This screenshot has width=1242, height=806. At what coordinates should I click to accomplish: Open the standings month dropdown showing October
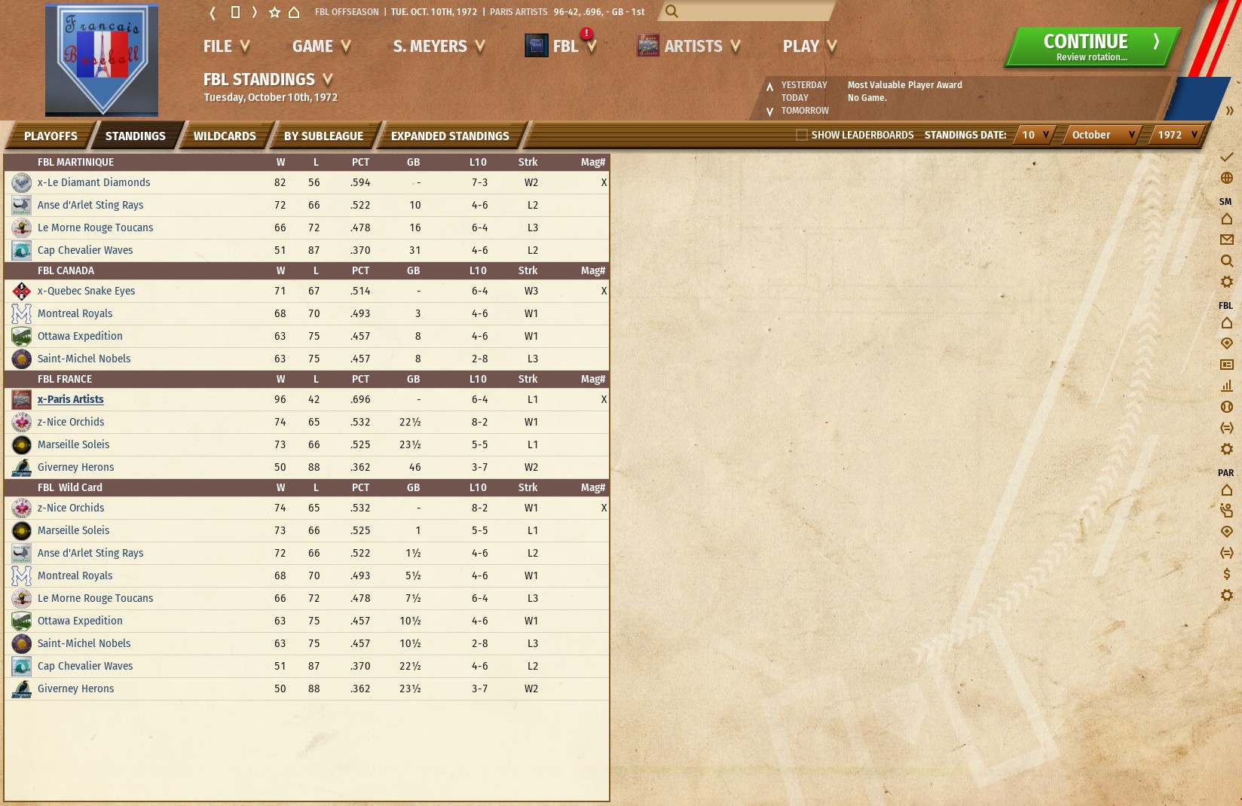(x=1102, y=135)
